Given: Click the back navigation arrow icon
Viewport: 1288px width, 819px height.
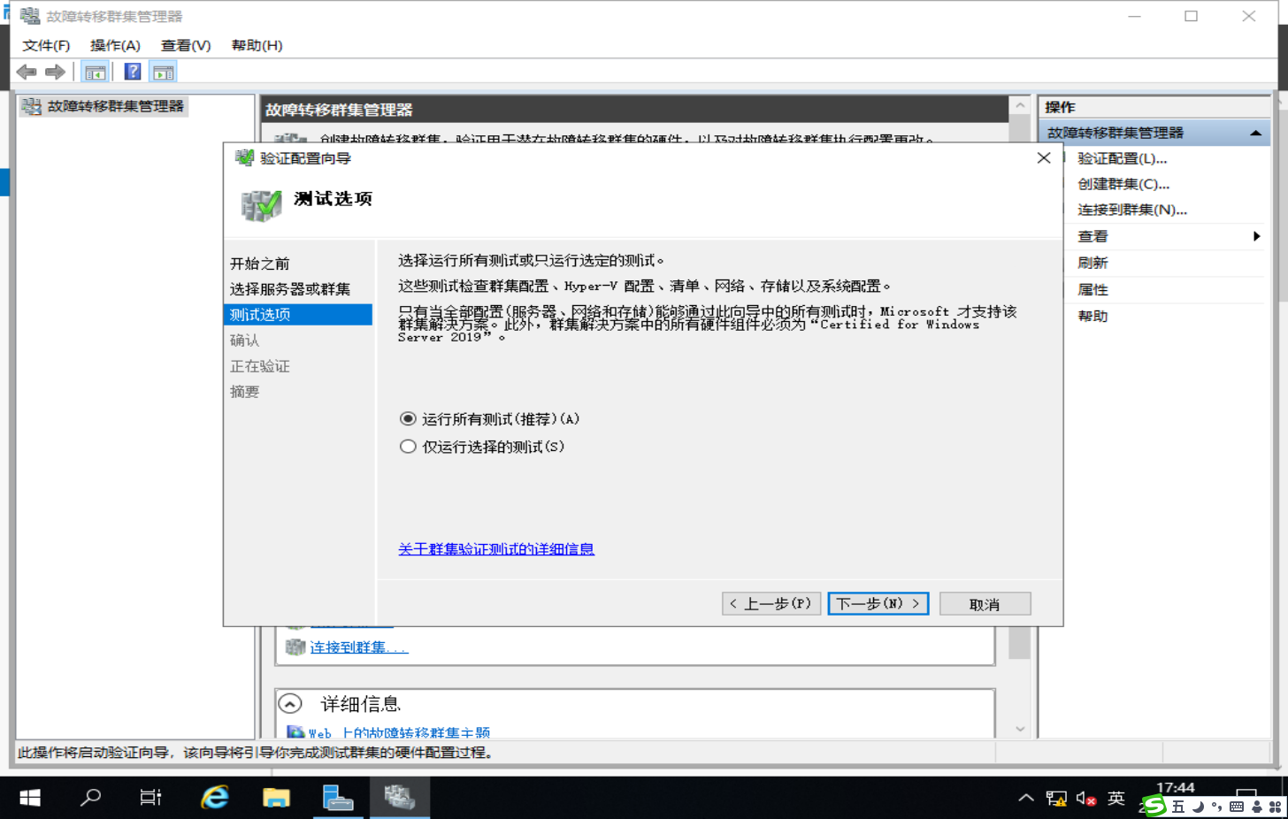Looking at the screenshot, I should pos(26,72).
